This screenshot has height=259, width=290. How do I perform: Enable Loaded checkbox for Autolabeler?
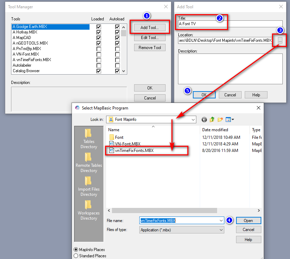click(99, 65)
